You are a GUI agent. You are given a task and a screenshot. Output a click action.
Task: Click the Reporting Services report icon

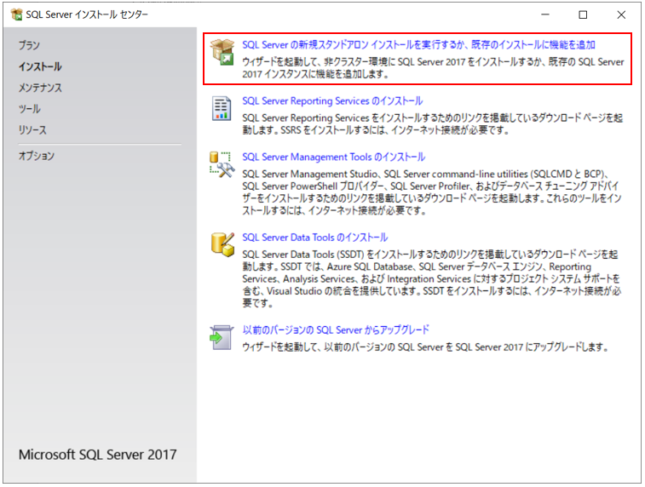(x=222, y=108)
